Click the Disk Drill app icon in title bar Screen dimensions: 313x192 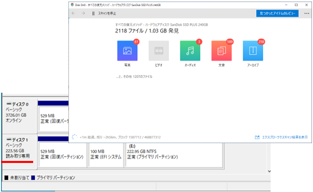[73, 5]
